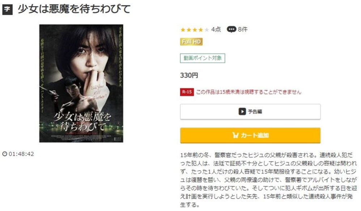Image resolution: width=361 pixels, height=211 pixels.
Task: Add movie with カート追加 button
Action: pos(250,136)
